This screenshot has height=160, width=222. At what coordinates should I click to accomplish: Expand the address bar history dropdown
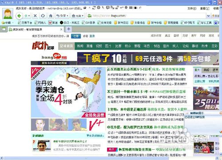coord(208,16)
